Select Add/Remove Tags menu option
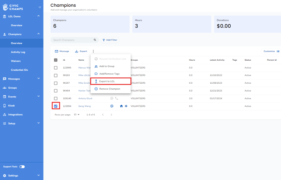The height and width of the screenshot is (180, 281). (x=111, y=74)
